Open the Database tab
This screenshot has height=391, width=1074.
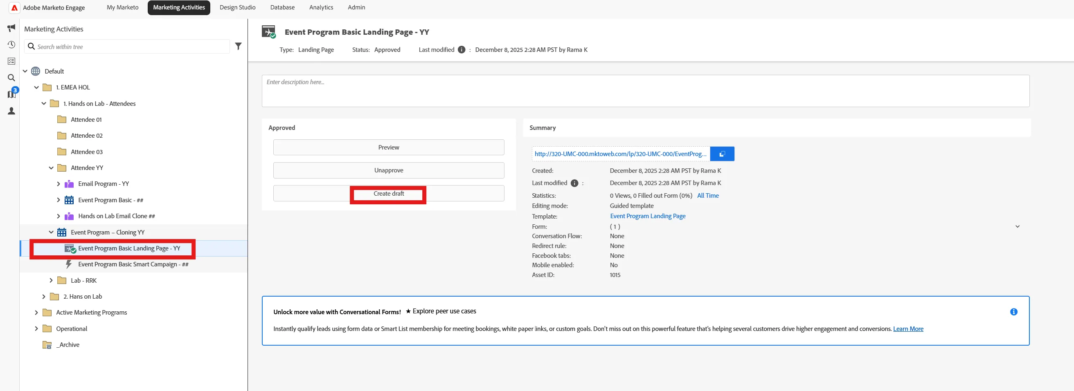click(x=282, y=7)
